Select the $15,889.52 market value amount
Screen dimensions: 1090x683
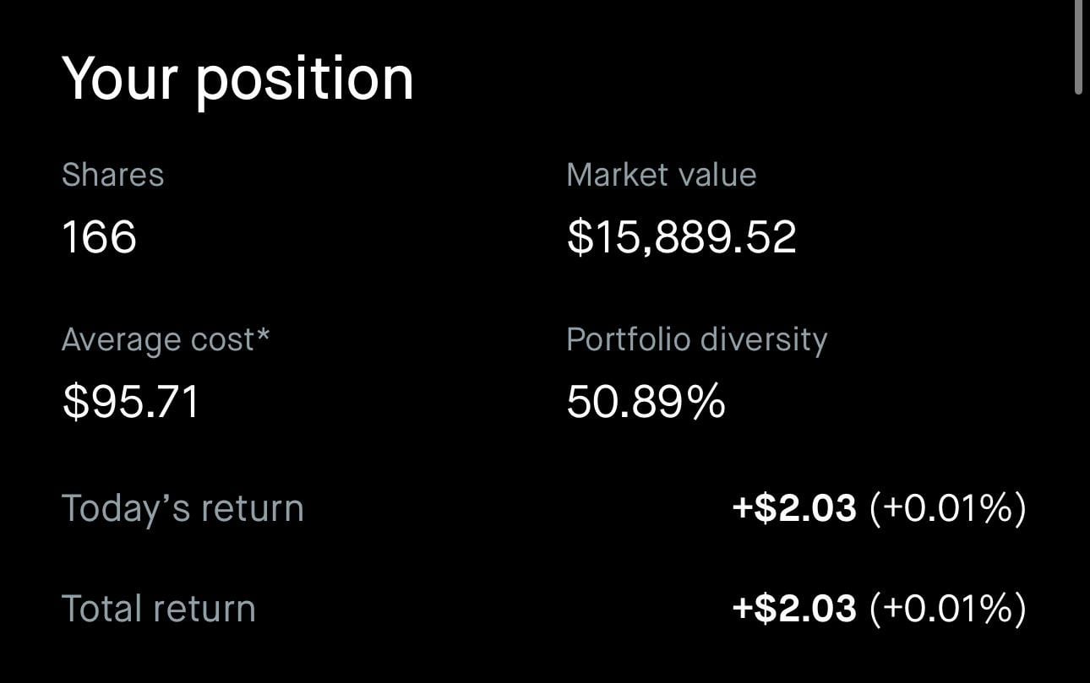681,237
